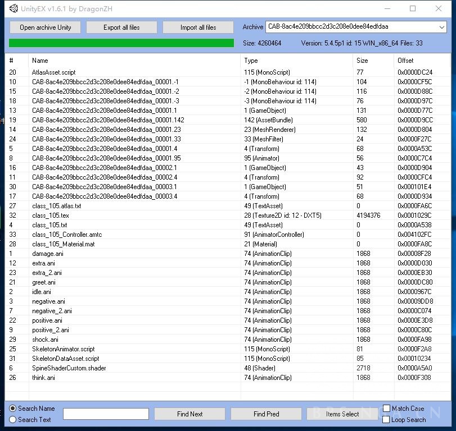Click the Import all files button

(x=198, y=27)
